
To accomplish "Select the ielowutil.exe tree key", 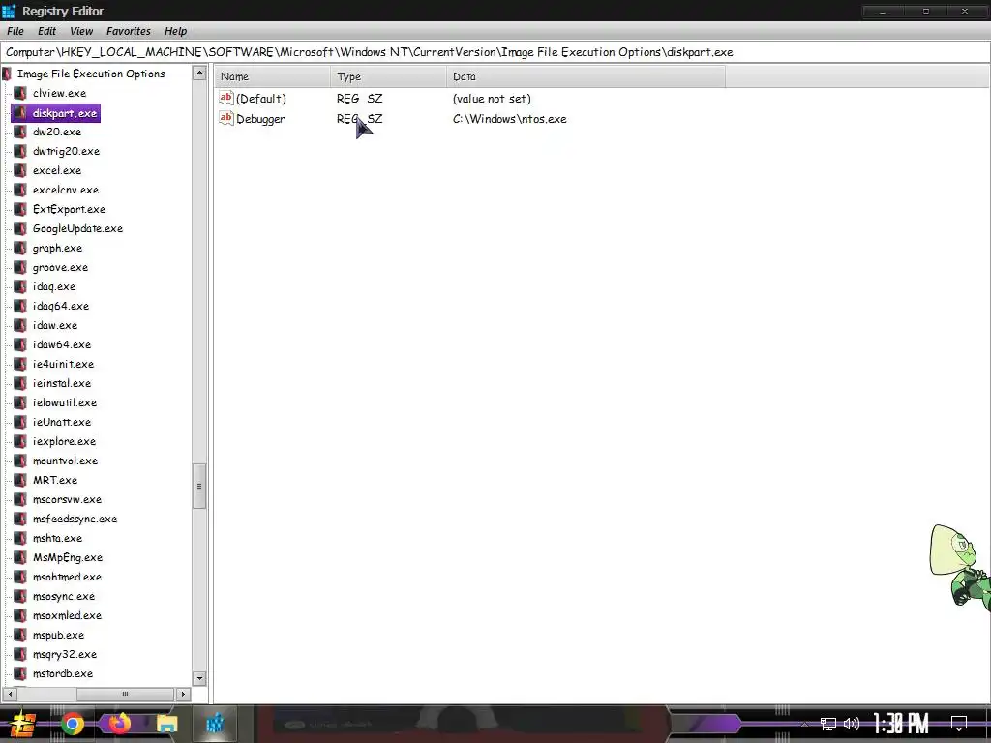I will (65, 402).
